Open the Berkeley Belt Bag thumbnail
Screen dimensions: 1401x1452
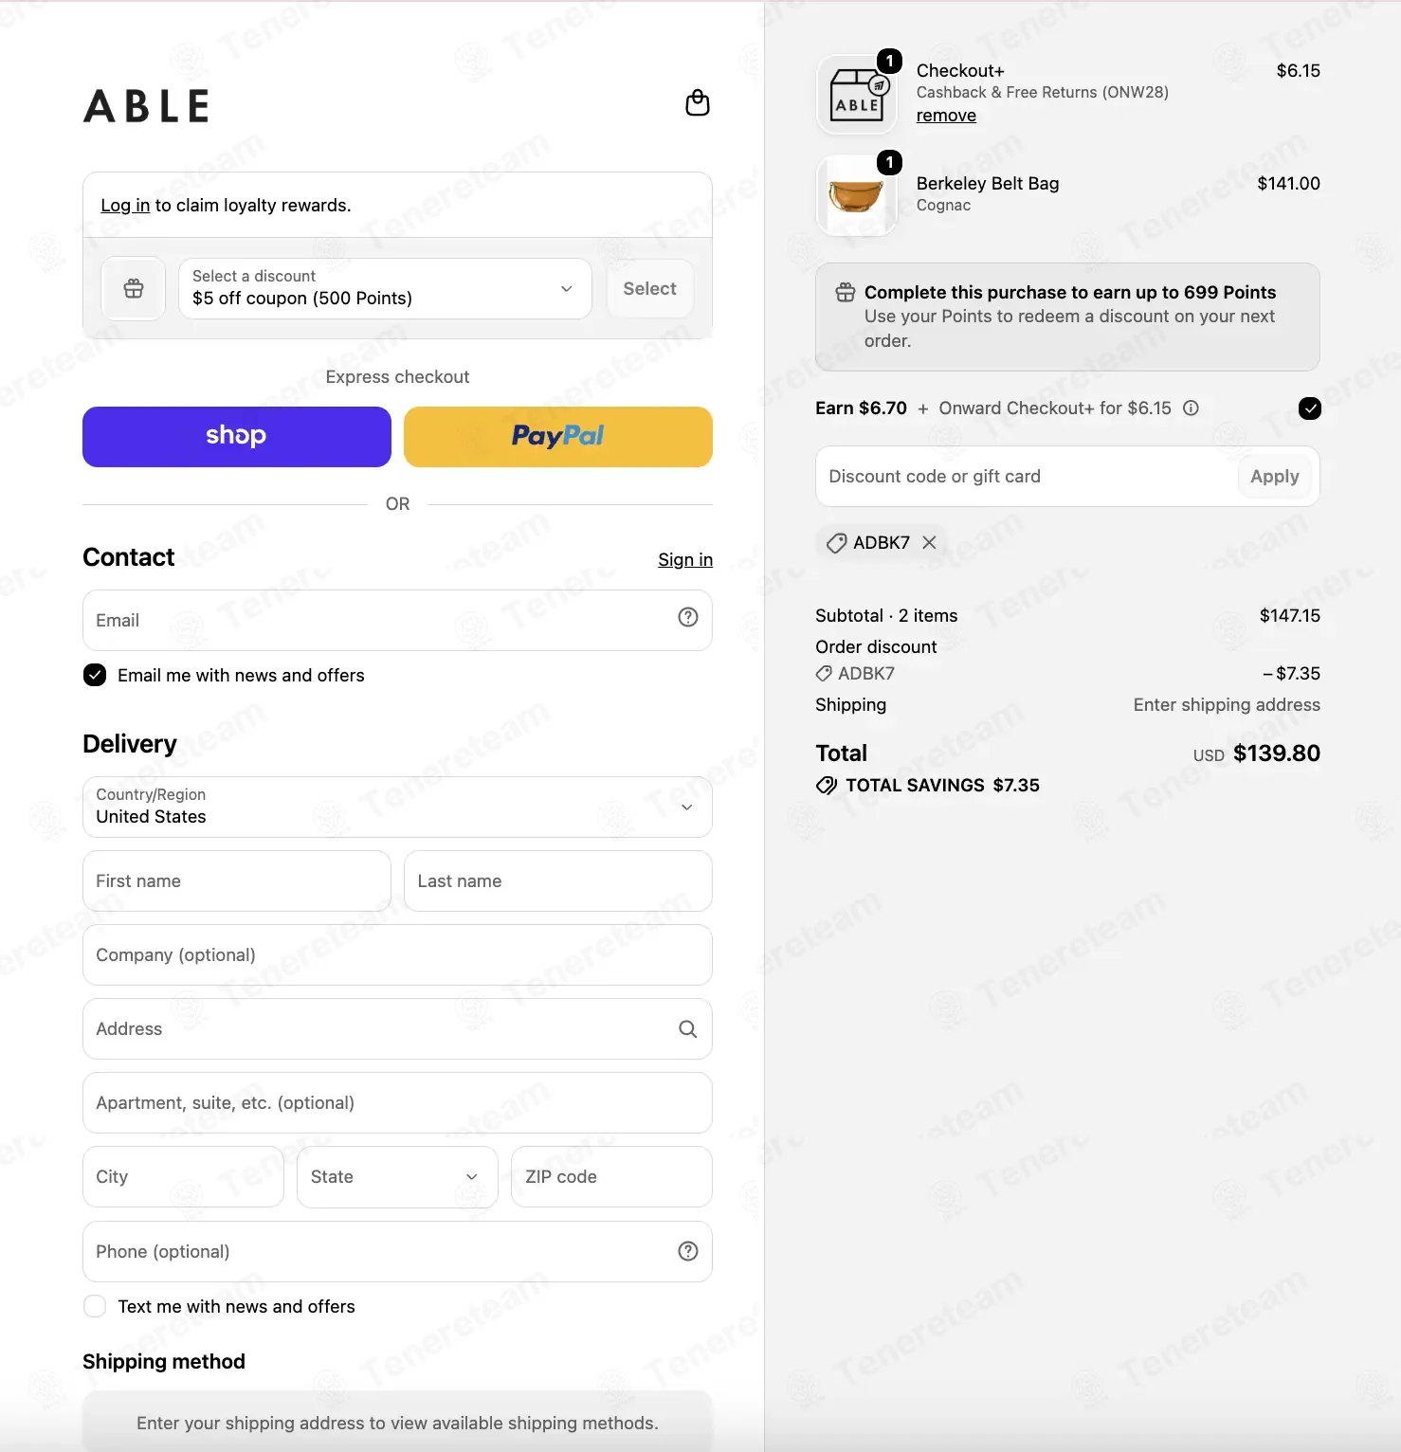(857, 196)
